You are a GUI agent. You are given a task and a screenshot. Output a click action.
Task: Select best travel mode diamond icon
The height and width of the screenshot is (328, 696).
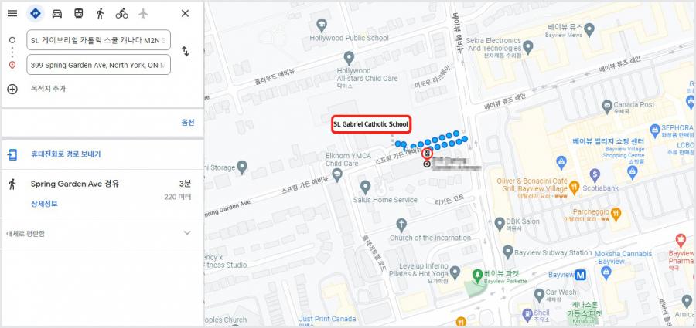(36, 13)
